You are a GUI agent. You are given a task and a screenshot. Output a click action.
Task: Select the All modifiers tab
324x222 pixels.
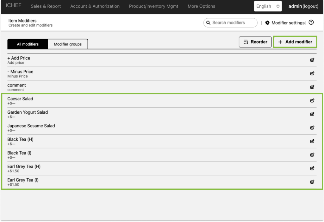(28, 44)
